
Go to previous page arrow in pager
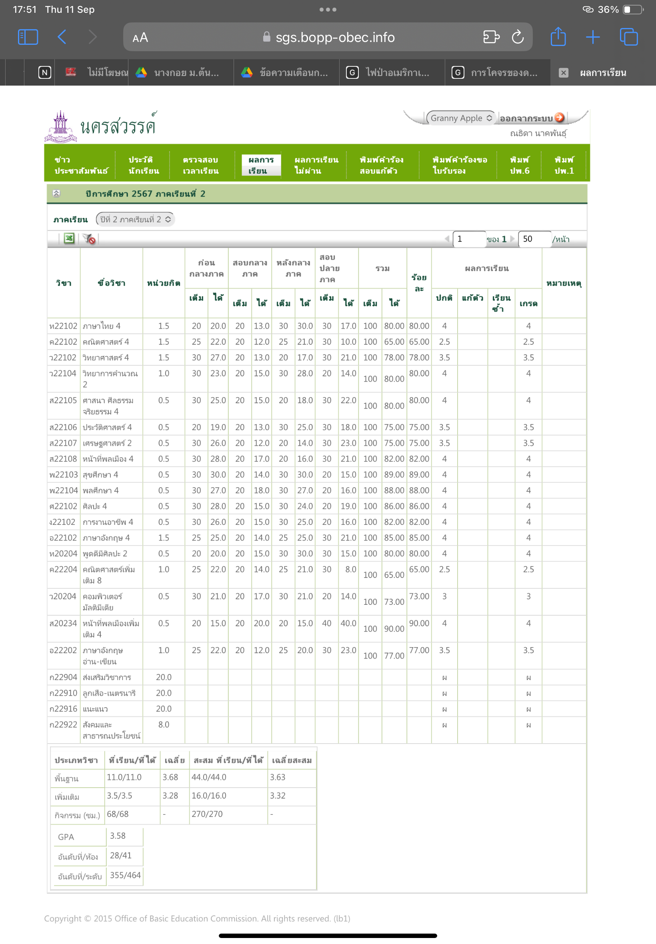tap(447, 239)
